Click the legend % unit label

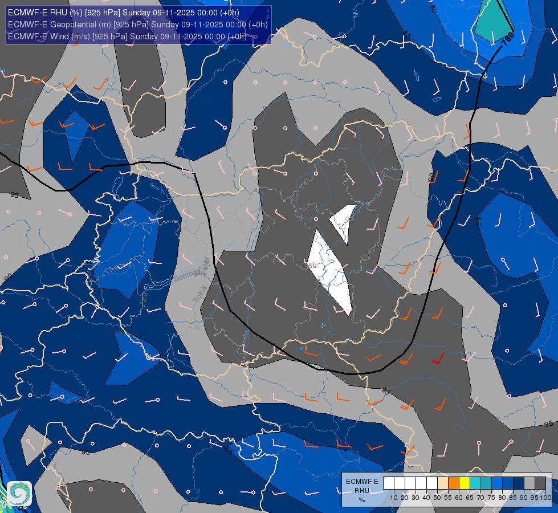pos(362,500)
